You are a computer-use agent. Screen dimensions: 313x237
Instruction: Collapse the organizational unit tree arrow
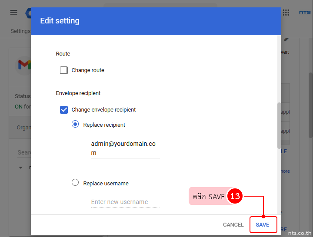[x=20, y=168]
